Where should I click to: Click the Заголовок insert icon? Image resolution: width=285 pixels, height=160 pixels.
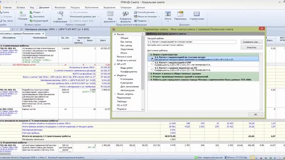click(x=31, y=16)
